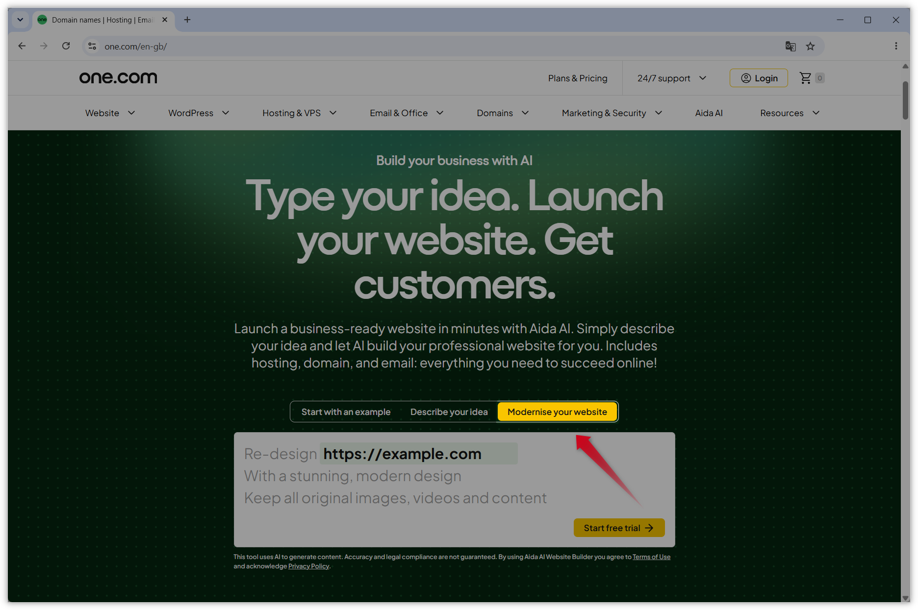
Task: Open the Terms of Use link
Action: (x=651, y=557)
